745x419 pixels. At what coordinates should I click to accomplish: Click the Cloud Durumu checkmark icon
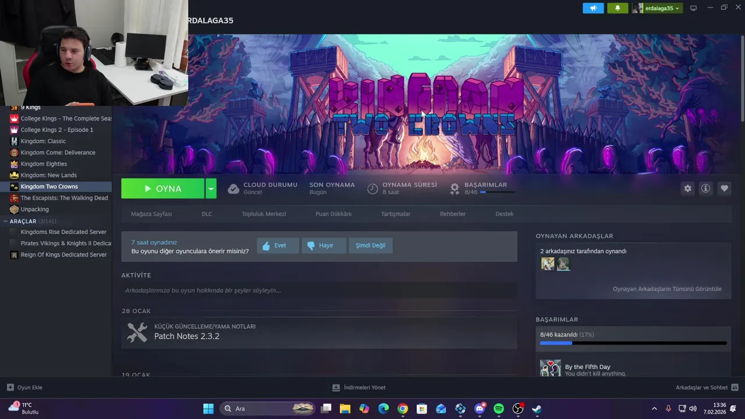click(x=233, y=189)
